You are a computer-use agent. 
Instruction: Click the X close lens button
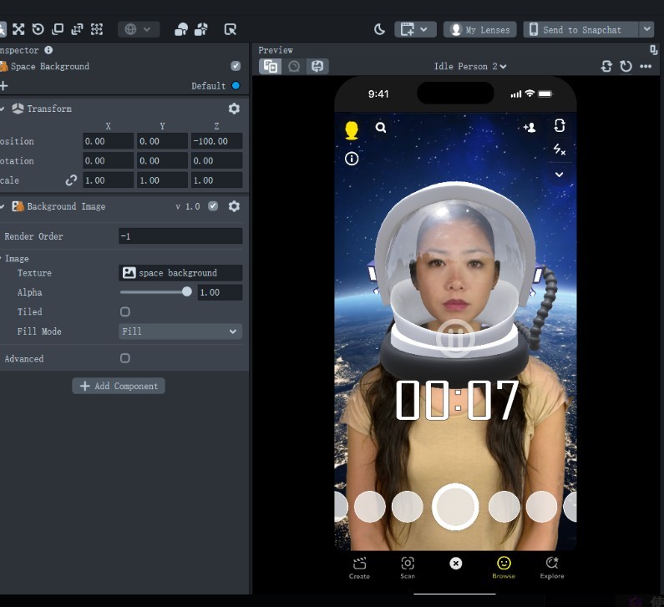pyautogui.click(x=456, y=564)
